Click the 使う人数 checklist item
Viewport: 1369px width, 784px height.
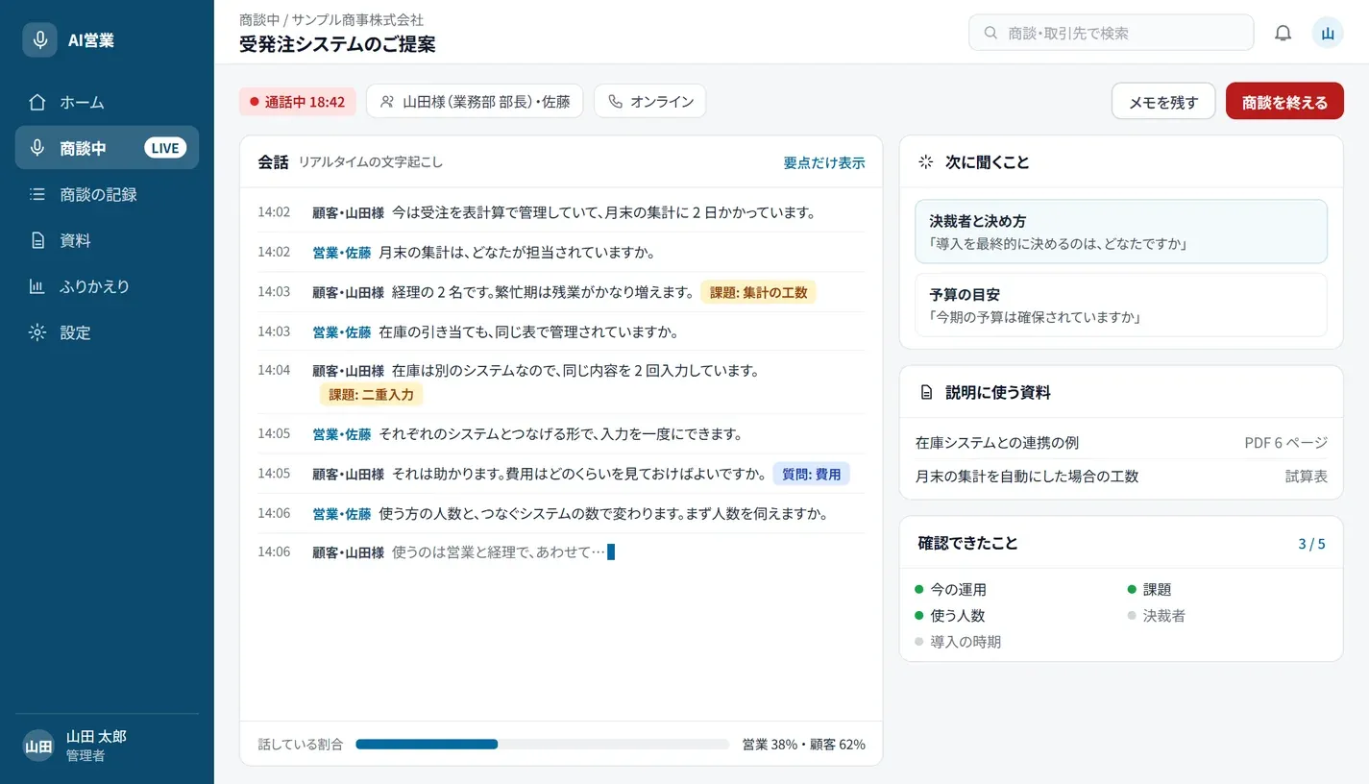[950, 616]
